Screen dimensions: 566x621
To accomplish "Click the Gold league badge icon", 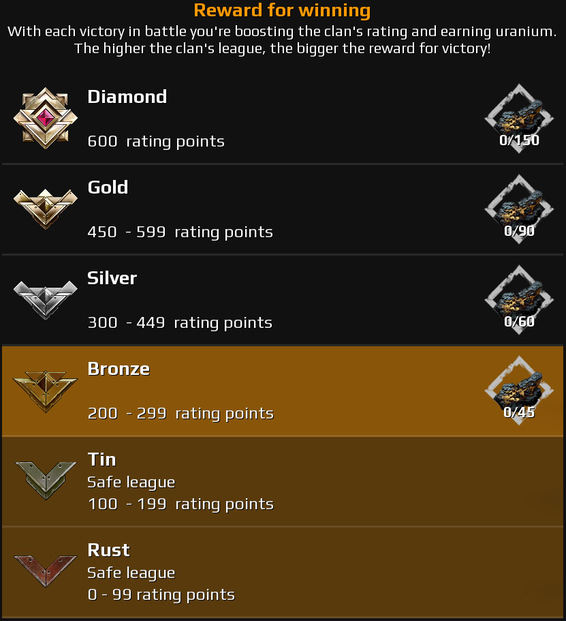I will point(46,209).
